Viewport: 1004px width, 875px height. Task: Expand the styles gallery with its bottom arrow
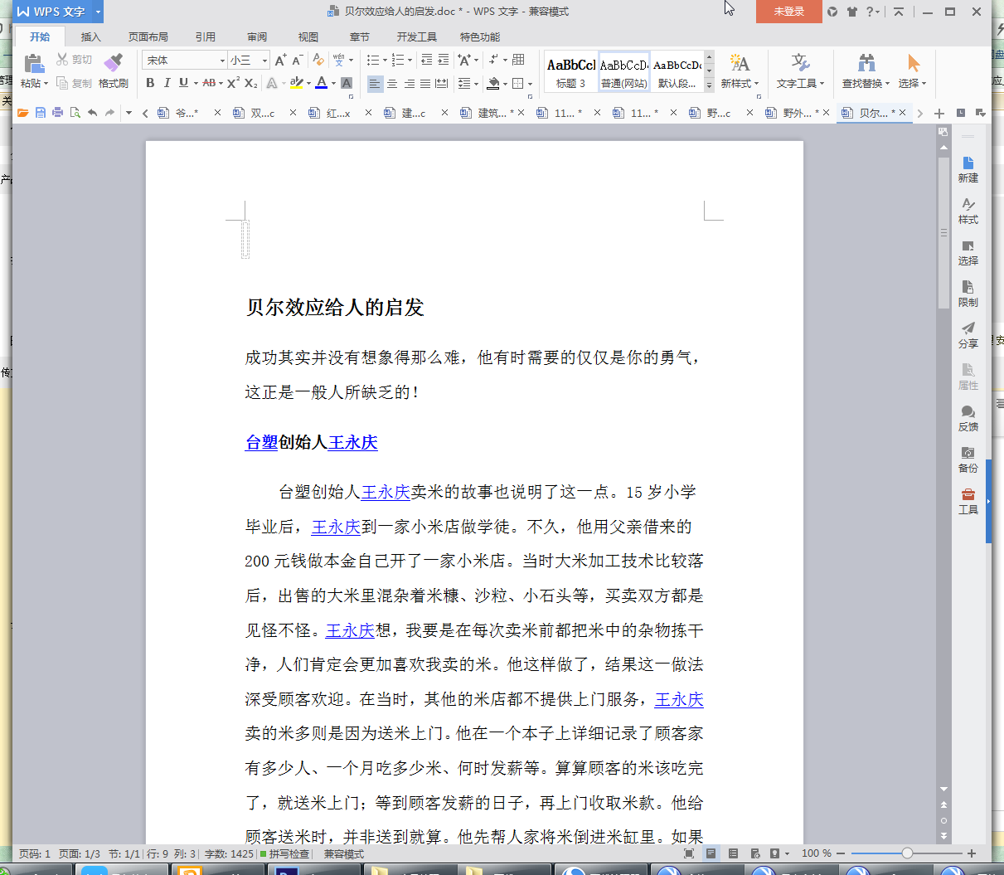(x=709, y=85)
